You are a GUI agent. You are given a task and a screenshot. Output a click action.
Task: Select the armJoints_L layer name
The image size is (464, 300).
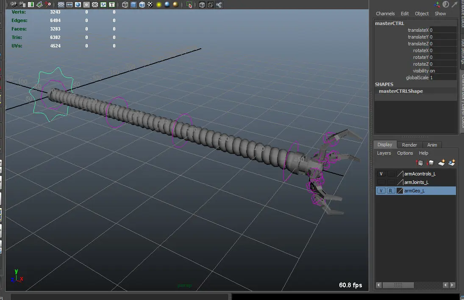[x=417, y=183]
